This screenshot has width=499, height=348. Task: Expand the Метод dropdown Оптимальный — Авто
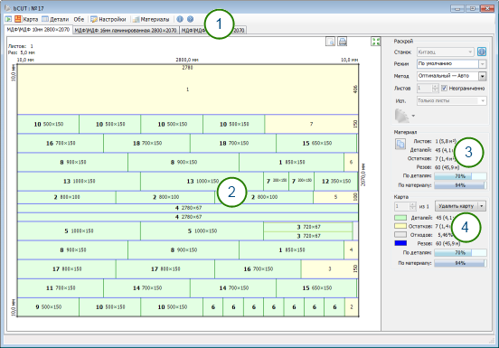click(483, 76)
